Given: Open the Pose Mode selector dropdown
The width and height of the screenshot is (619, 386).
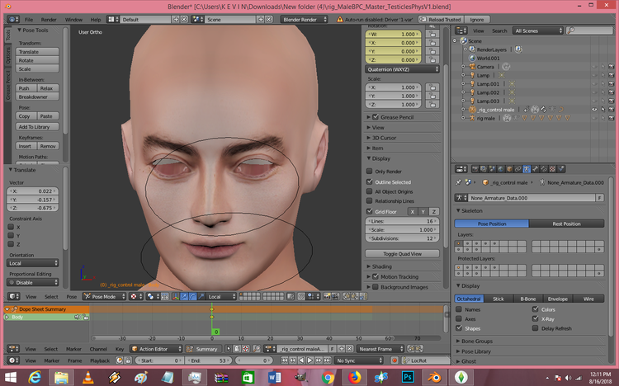Looking at the screenshot, I should [x=105, y=296].
